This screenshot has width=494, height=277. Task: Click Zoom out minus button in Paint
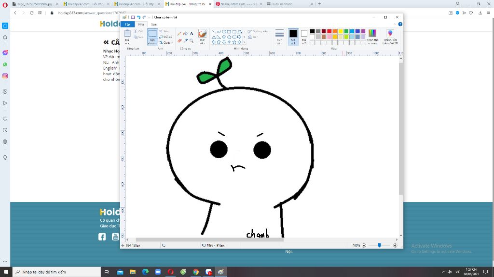coord(364,245)
